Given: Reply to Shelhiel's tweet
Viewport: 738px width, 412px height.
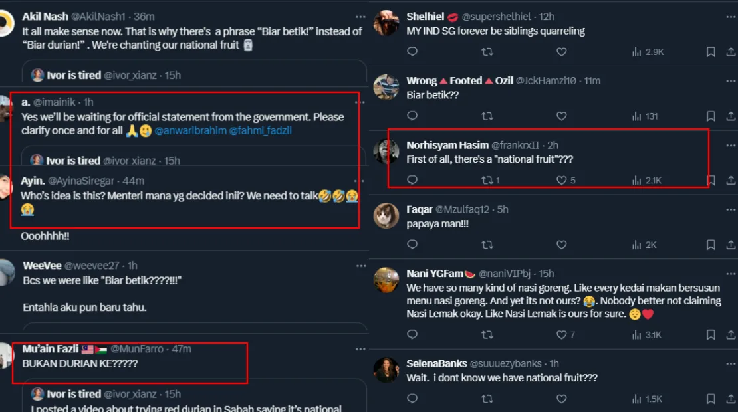Looking at the screenshot, I should click(x=412, y=52).
